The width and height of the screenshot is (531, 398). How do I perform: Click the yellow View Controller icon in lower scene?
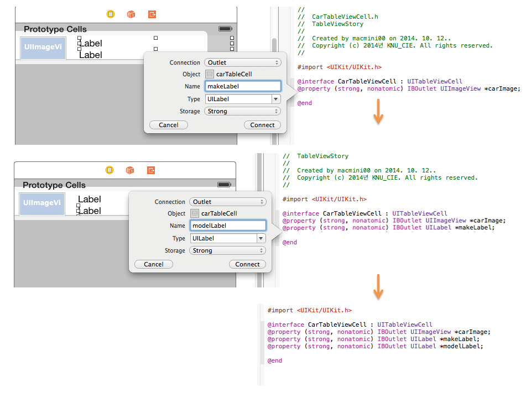tap(109, 170)
